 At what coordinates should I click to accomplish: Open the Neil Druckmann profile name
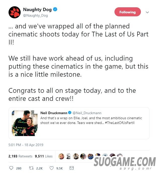pyautogui.click(x=54, y=113)
